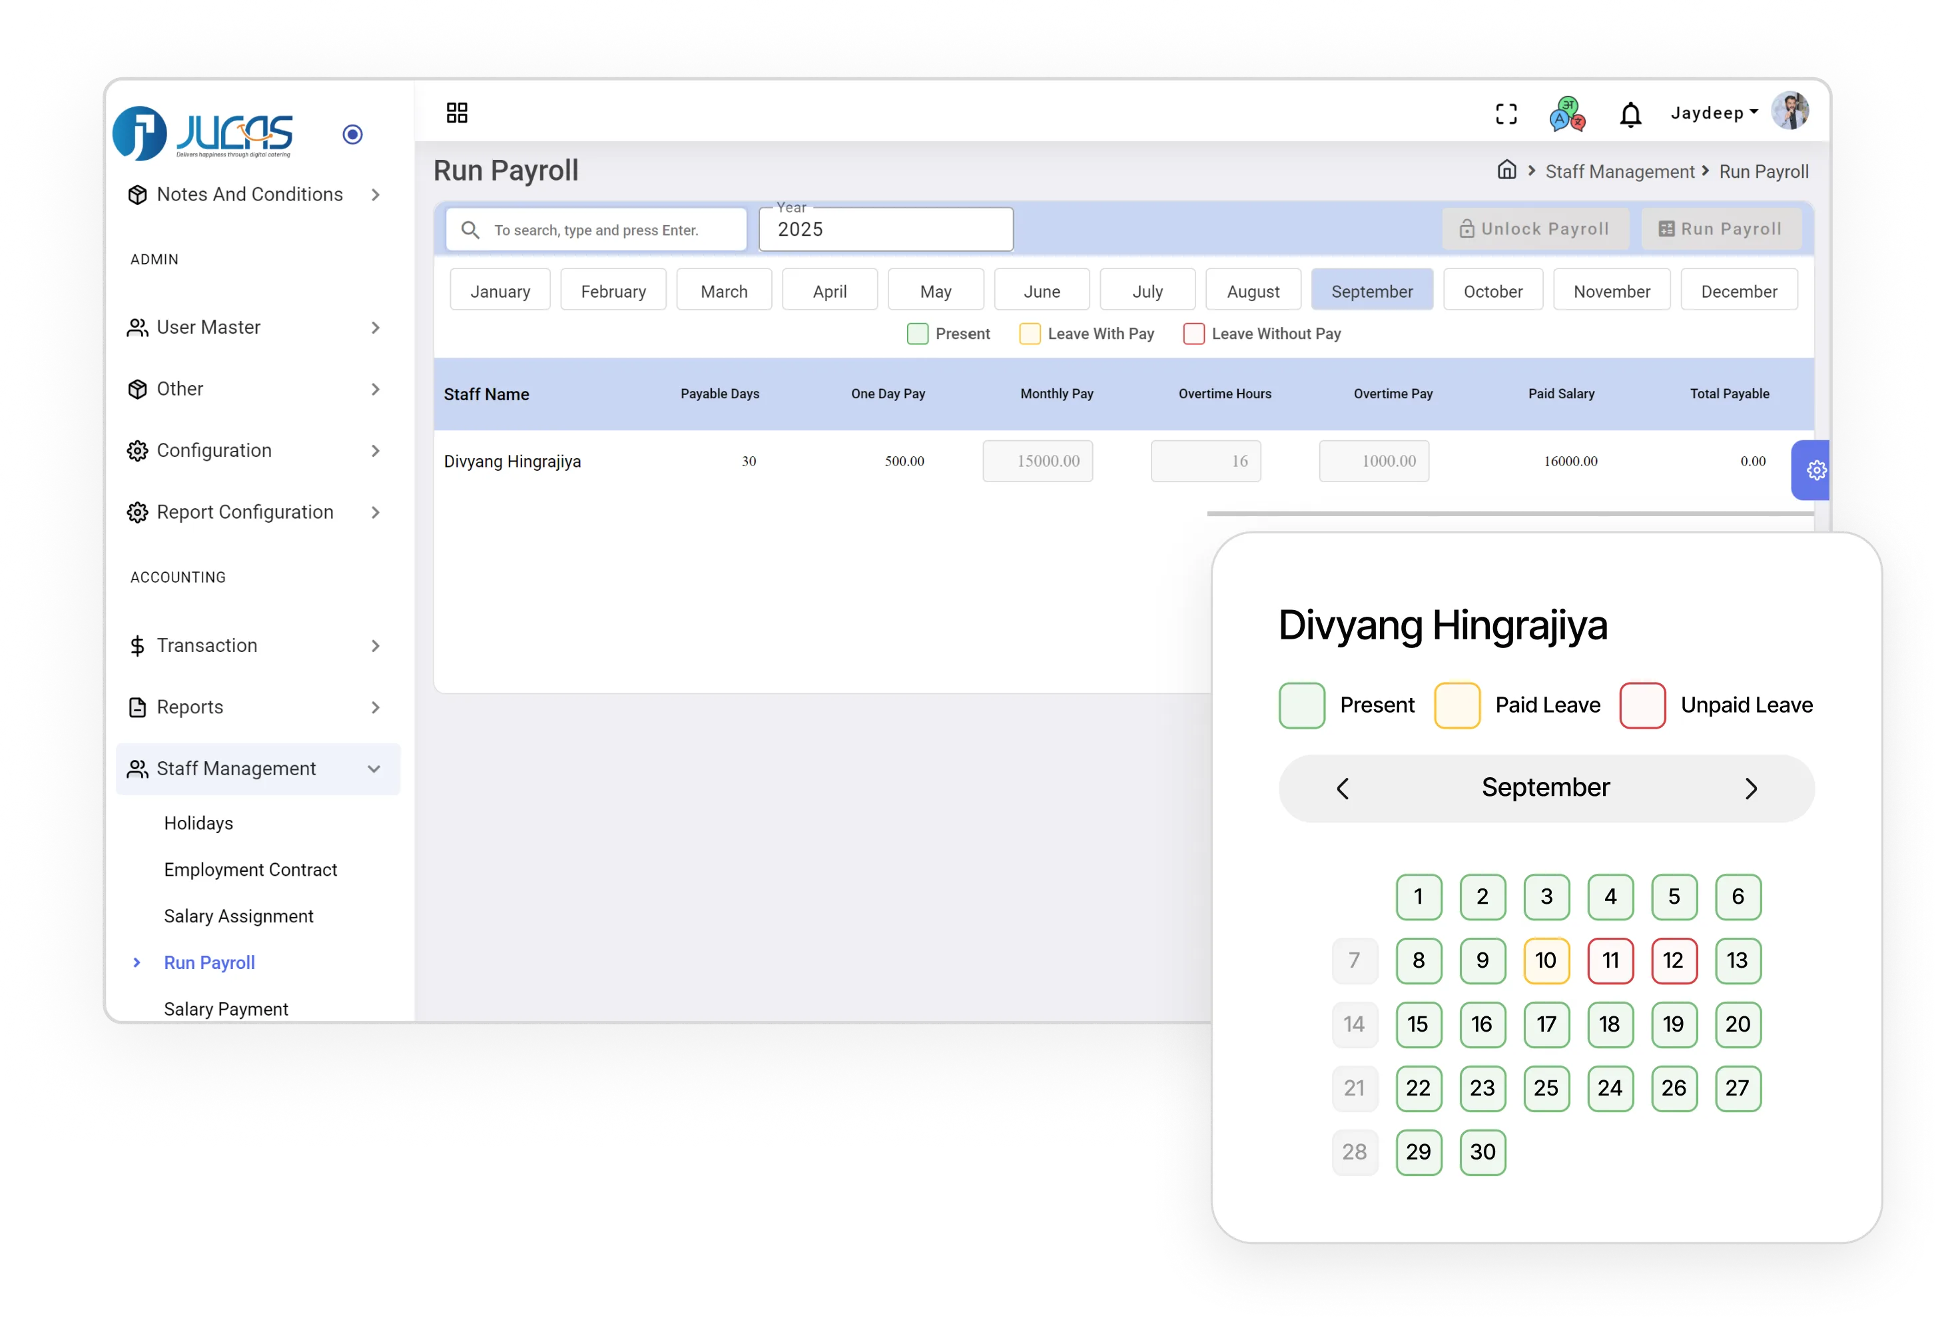The width and height of the screenshot is (1948, 1330).
Task: Toggle the Leave With Pay legend checkbox
Action: point(1030,334)
